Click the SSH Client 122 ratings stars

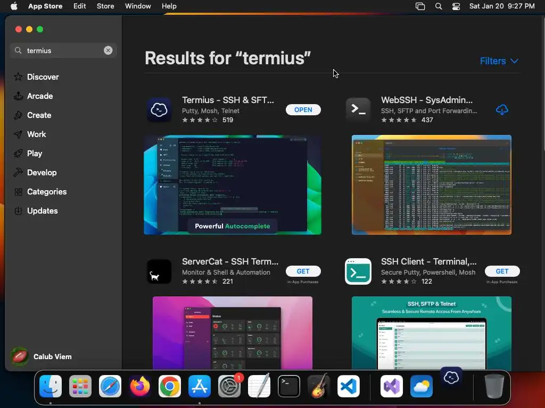399,282
